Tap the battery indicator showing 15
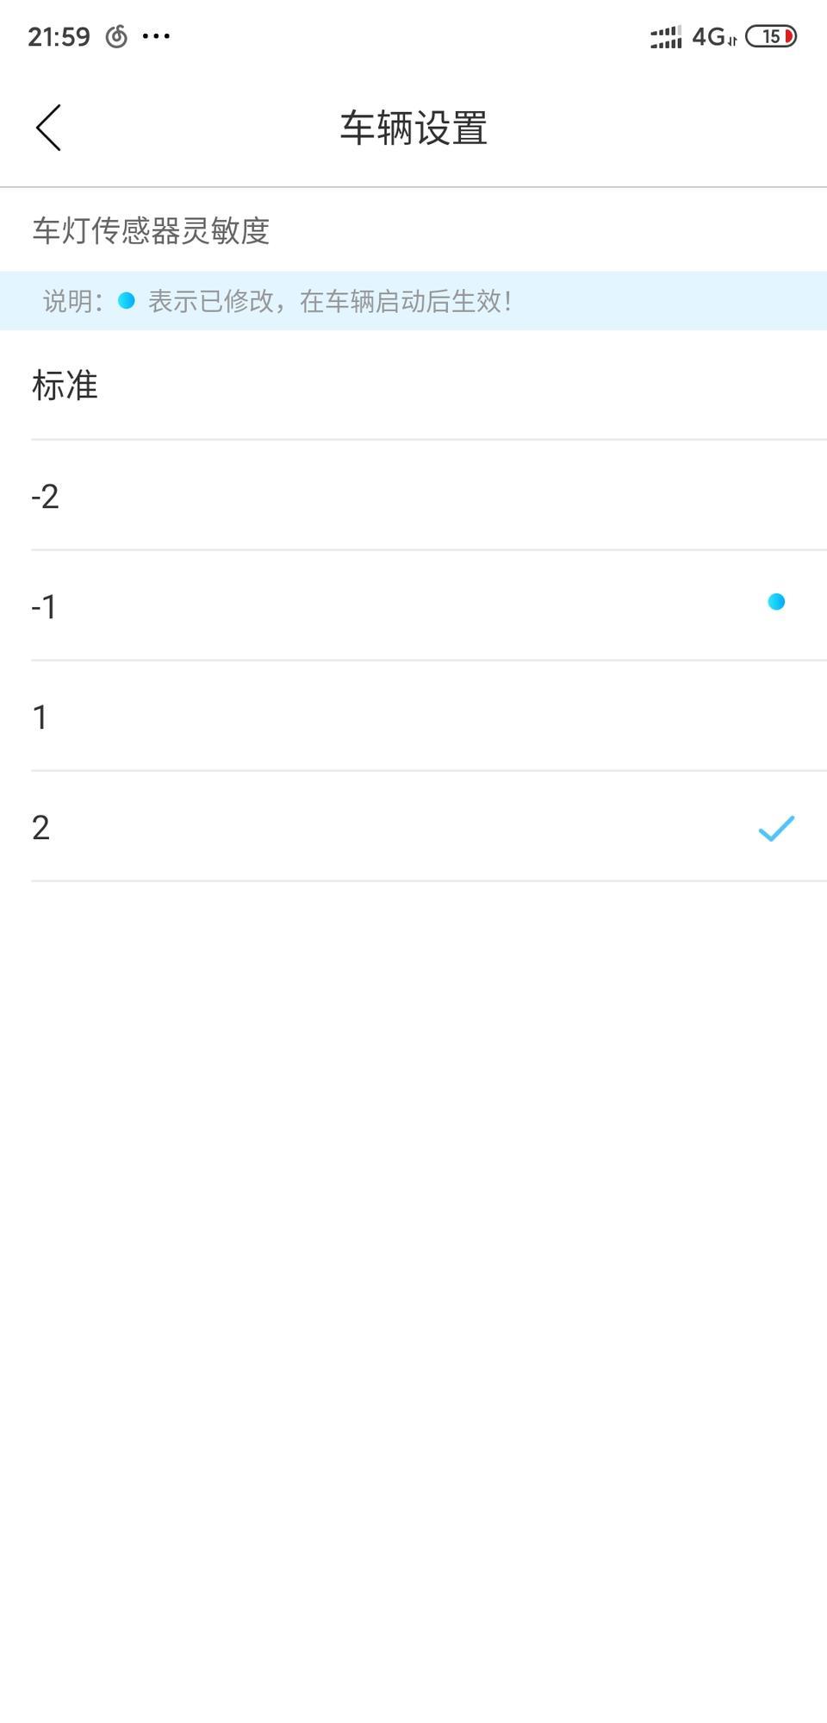The image size is (827, 1723). (771, 36)
